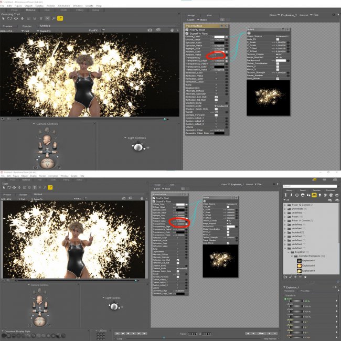Collapse the Animated Explosions folder

point(292,256)
